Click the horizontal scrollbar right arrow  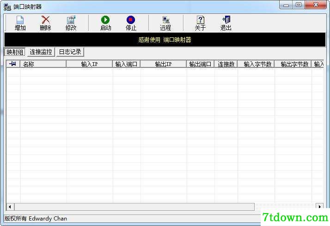click(x=319, y=207)
